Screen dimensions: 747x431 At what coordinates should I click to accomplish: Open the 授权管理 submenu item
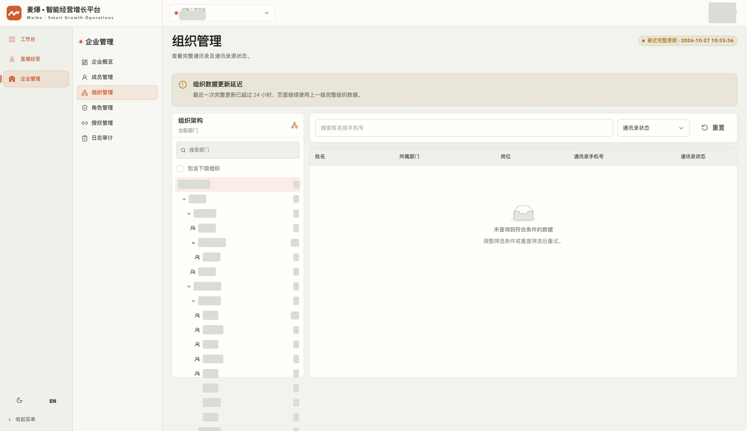(117, 123)
